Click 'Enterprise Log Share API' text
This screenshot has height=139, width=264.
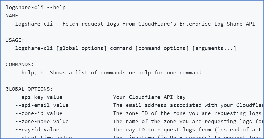[x=217, y=24]
